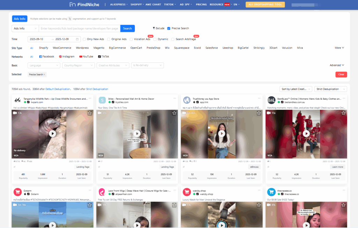Click the Search button
Viewport: 358px width, 228px height.
[x=127, y=28]
